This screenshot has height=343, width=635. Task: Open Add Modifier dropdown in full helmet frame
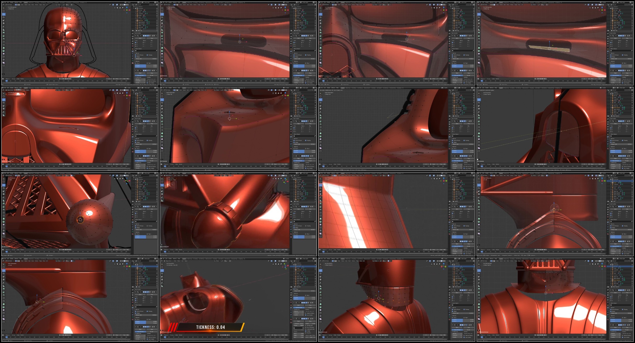point(146,33)
